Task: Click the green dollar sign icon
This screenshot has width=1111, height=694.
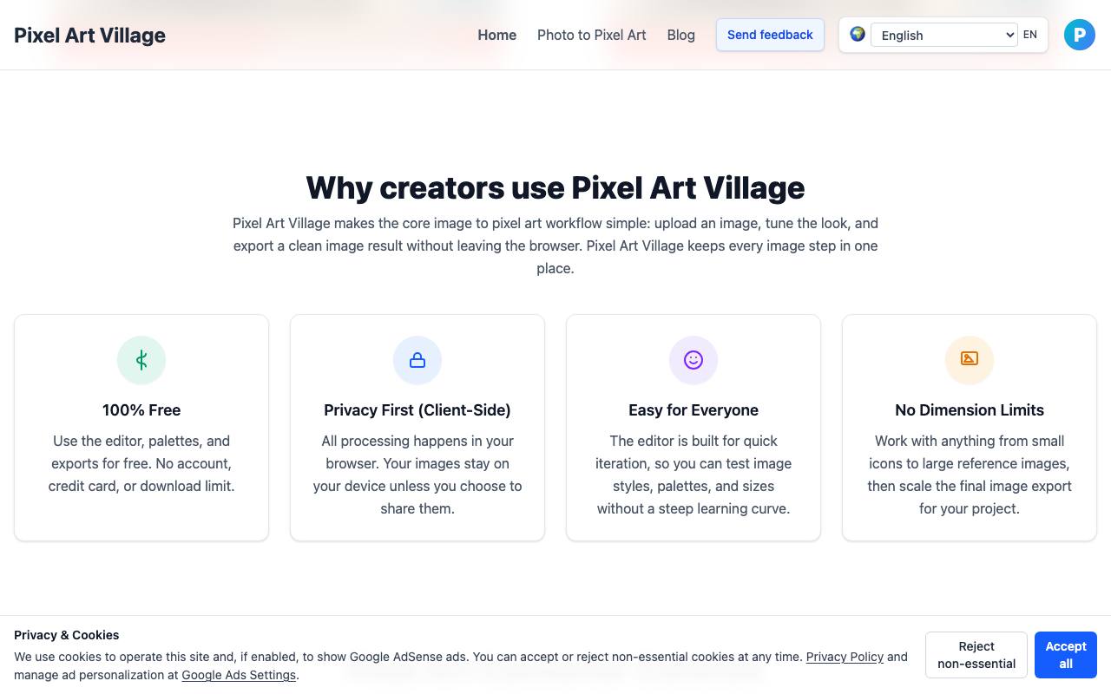Action: [x=141, y=360]
